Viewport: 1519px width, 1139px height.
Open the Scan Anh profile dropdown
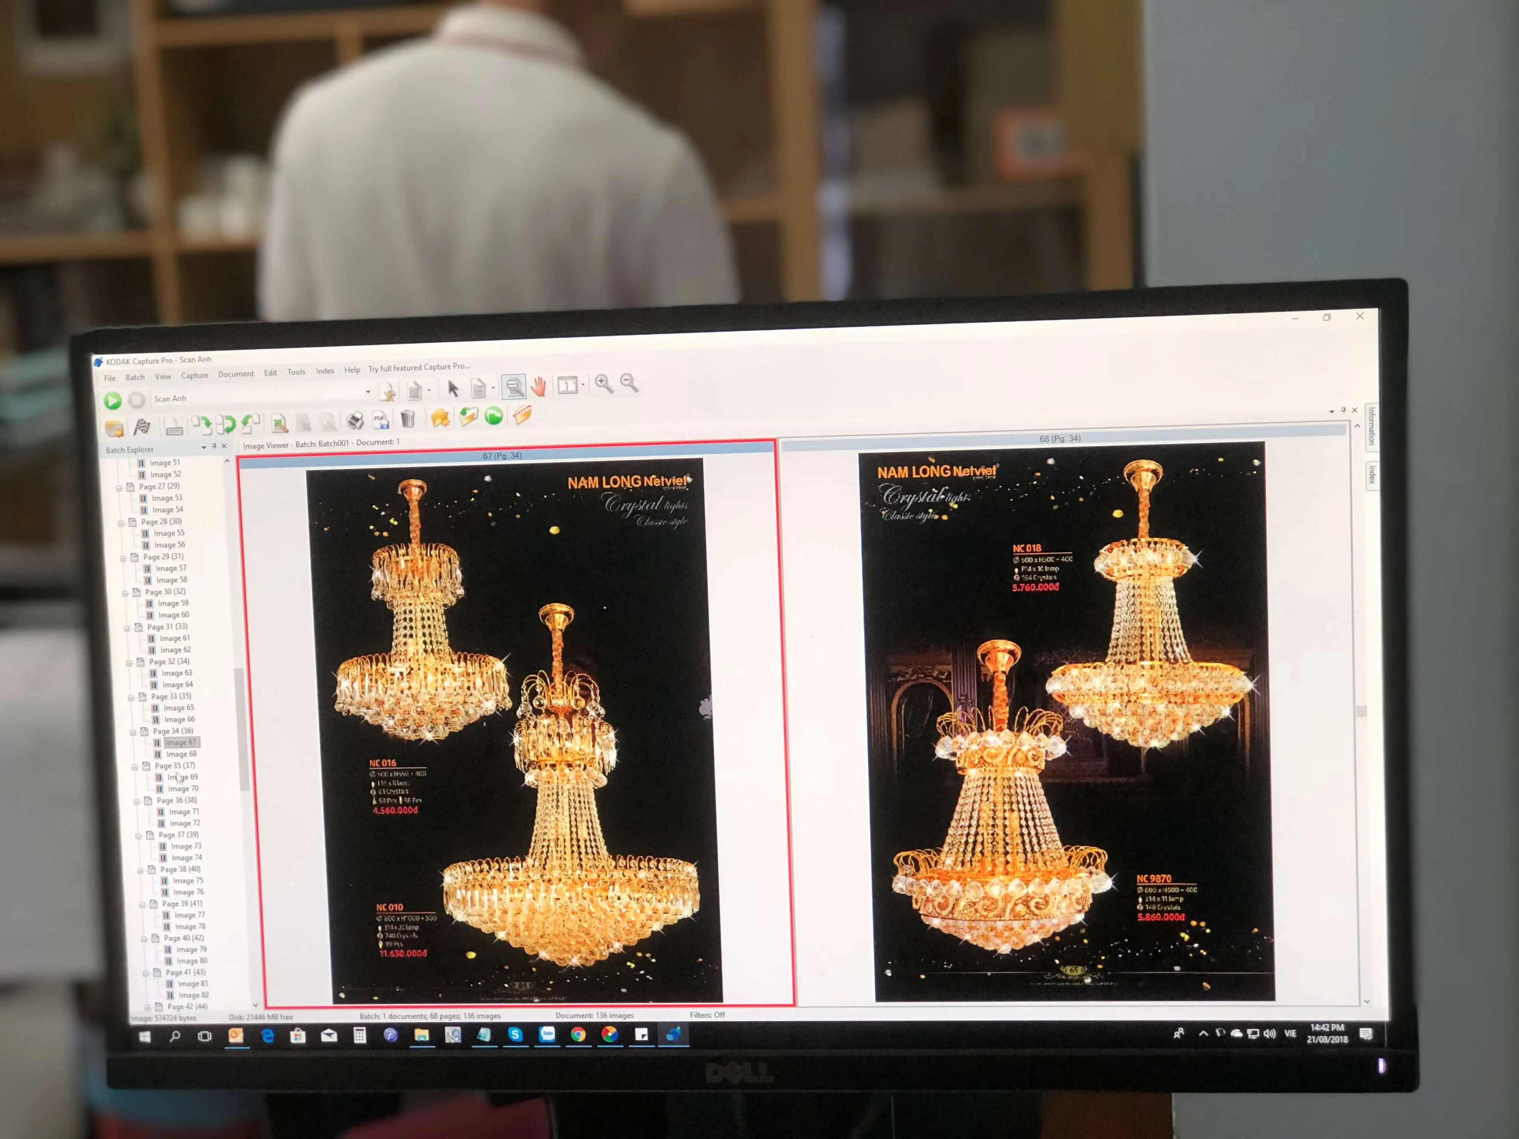[x=368, y=392]
